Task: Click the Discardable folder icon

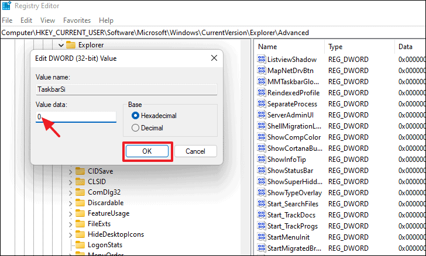Action: (80, 203)
